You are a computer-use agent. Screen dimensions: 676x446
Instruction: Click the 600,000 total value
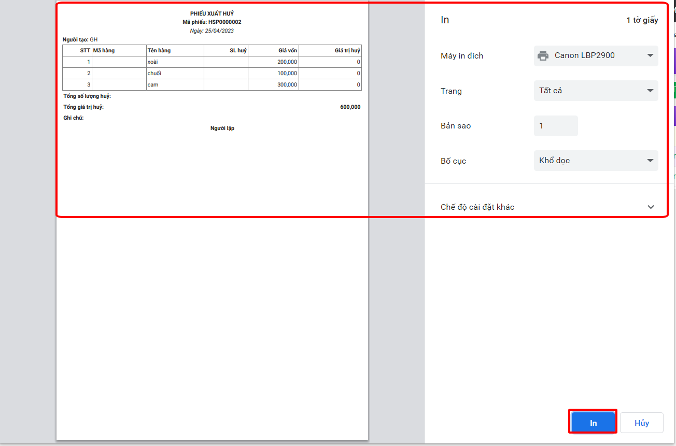[x=350, y=107]
